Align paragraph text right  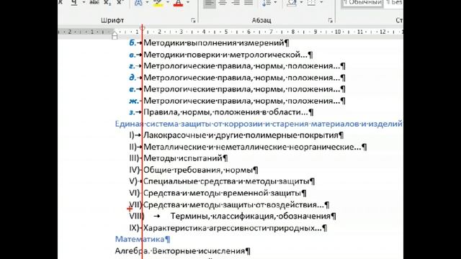click(236, 3)
